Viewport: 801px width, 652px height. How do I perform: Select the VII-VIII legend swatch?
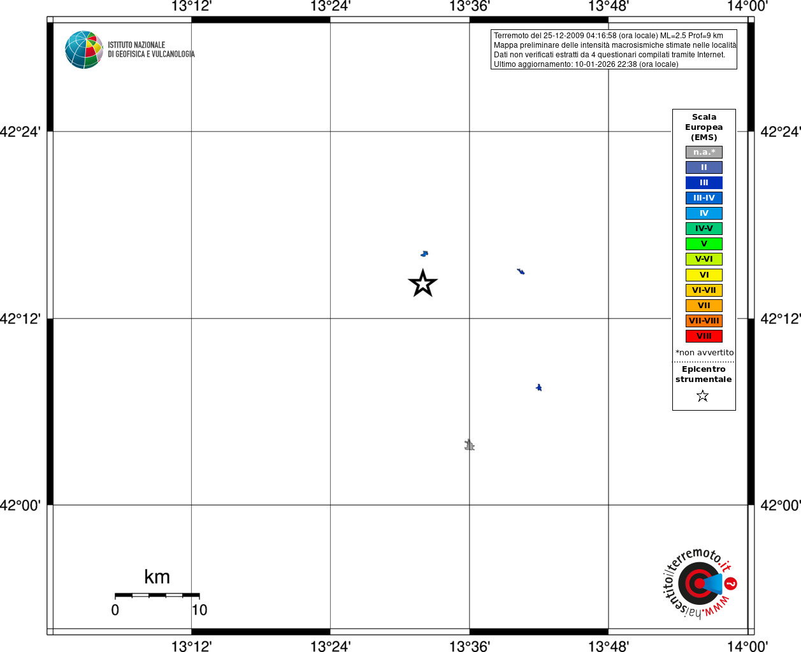point(704,321)
